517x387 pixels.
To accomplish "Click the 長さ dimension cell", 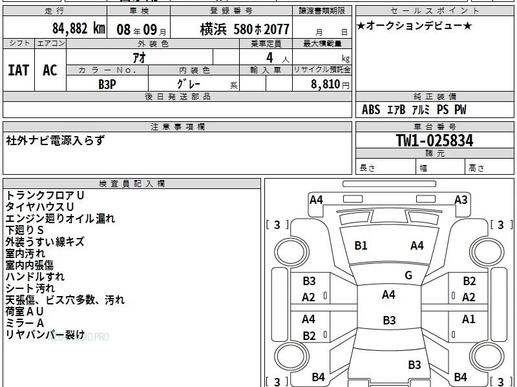I will pos(386,166).
